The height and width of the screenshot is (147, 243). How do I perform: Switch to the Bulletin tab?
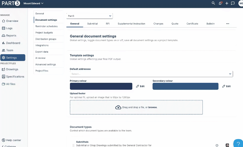(210, 24)
